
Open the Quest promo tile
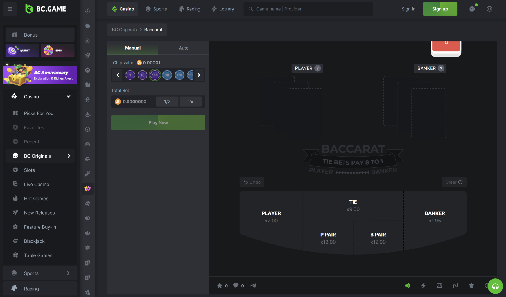coord(22,51)
